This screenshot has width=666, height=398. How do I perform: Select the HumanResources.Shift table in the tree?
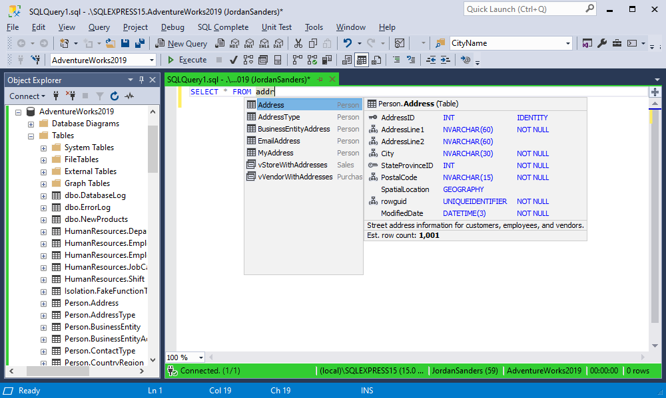(105, 279)
